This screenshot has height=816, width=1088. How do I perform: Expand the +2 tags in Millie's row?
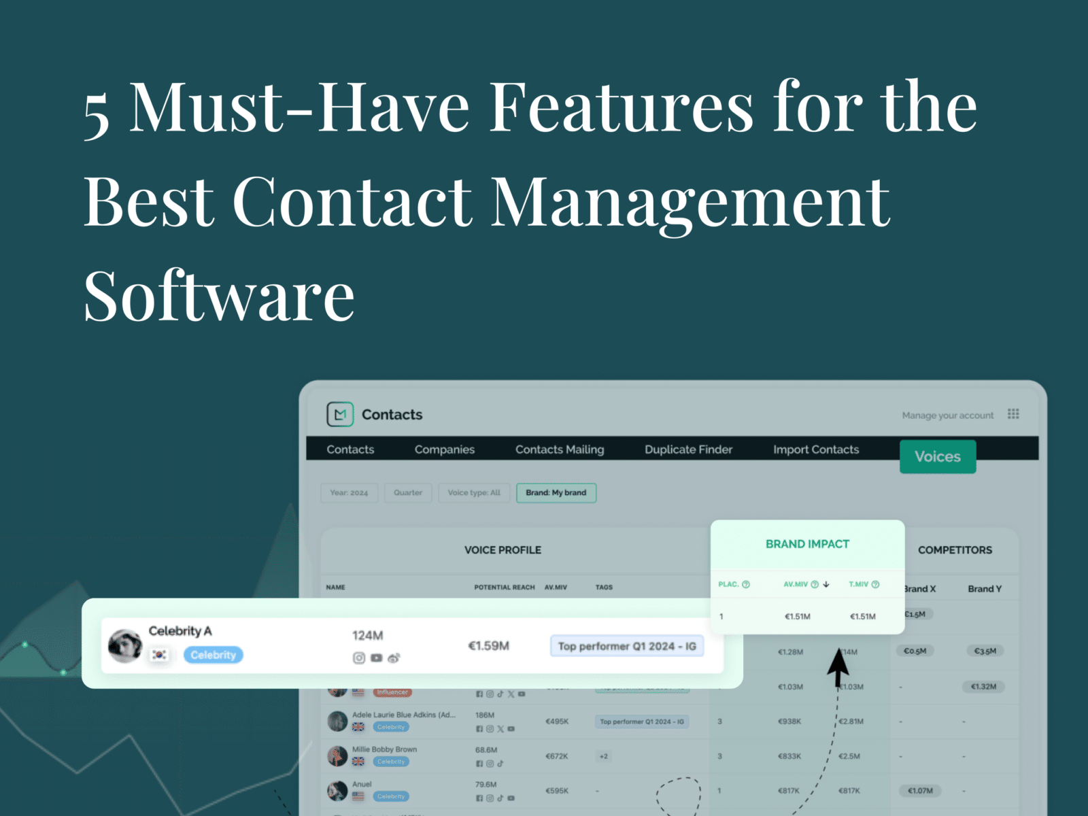pos(603,756)
